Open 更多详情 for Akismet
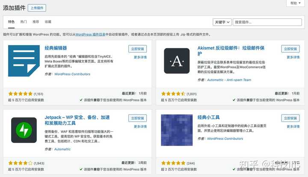Image resolution: width=308 pixels, height=177 pixels. tap(293, 57)
